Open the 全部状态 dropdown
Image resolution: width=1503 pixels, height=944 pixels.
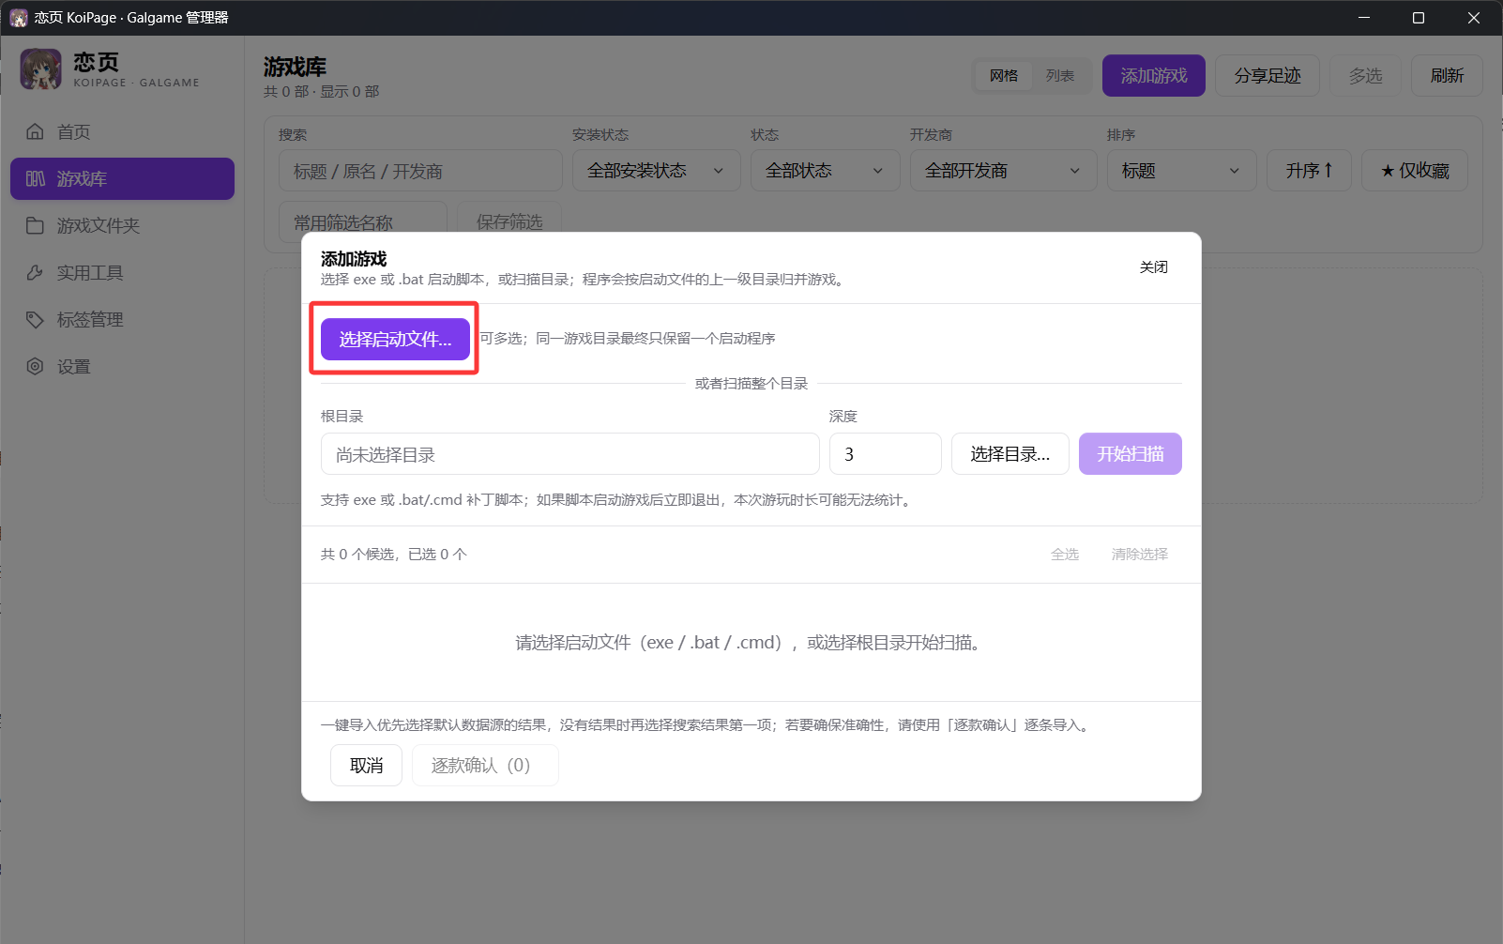pyautogui.click(x=826, y=171)
